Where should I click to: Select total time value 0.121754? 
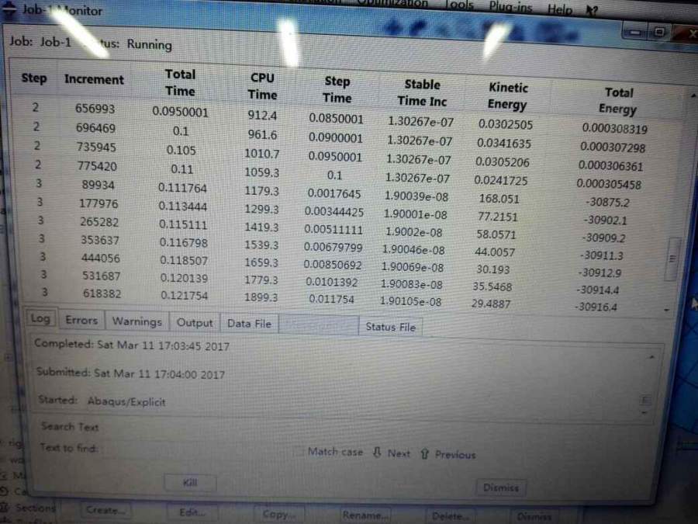[184, 296]
